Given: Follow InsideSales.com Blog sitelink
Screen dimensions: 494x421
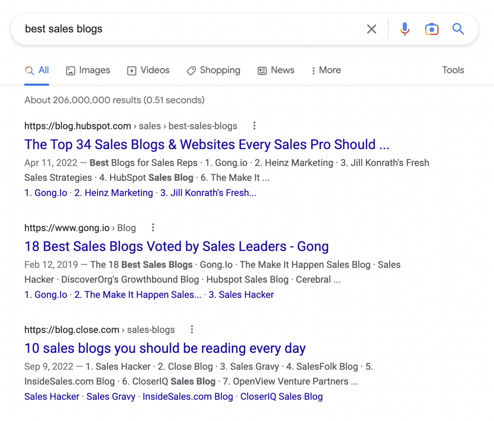Looking at the screenshot, I should pos(188,397).
